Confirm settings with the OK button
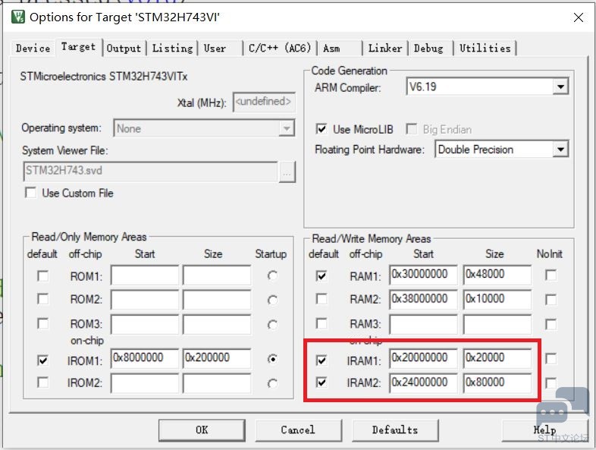 click(x=202, y=430)
